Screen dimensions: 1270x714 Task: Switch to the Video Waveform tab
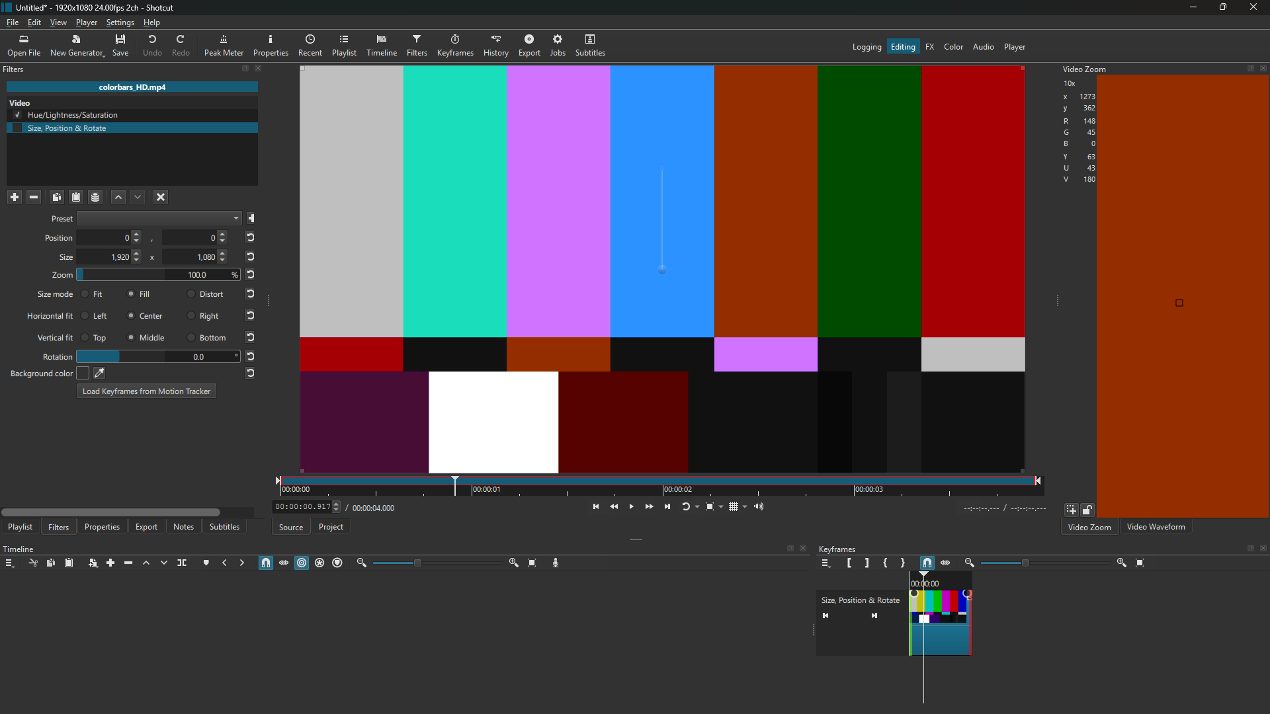click(1156, 527)
